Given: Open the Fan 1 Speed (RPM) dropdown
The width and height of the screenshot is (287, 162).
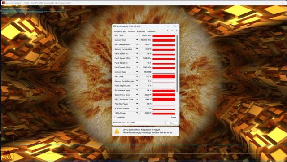Looking at the screenshot, I should pos(137,58).
